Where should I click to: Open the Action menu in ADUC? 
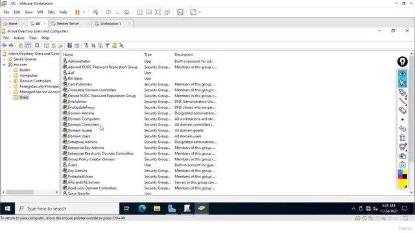pyautogui.click(x=19, y=38)
